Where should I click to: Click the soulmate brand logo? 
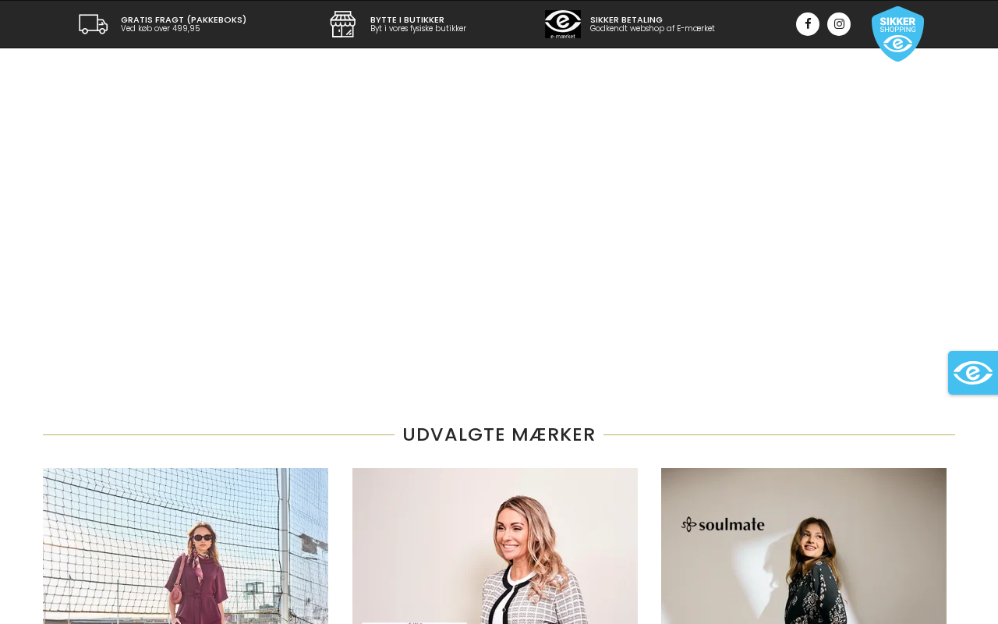click(x=723, y=524)
